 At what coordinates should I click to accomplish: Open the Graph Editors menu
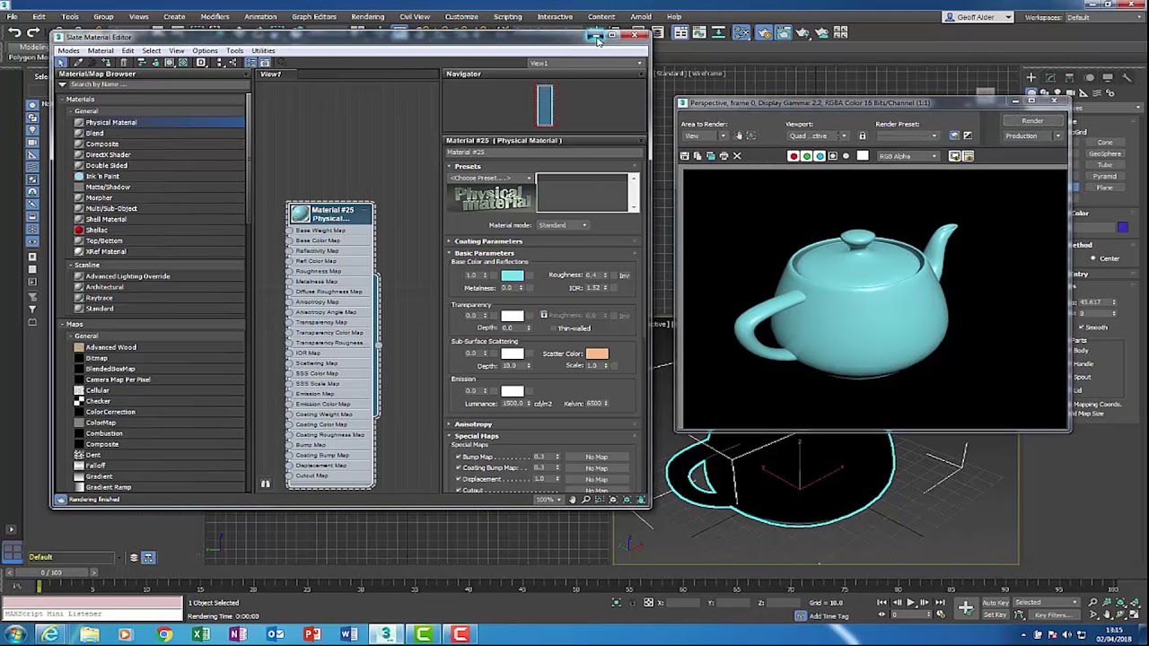[x=313, y=16]
